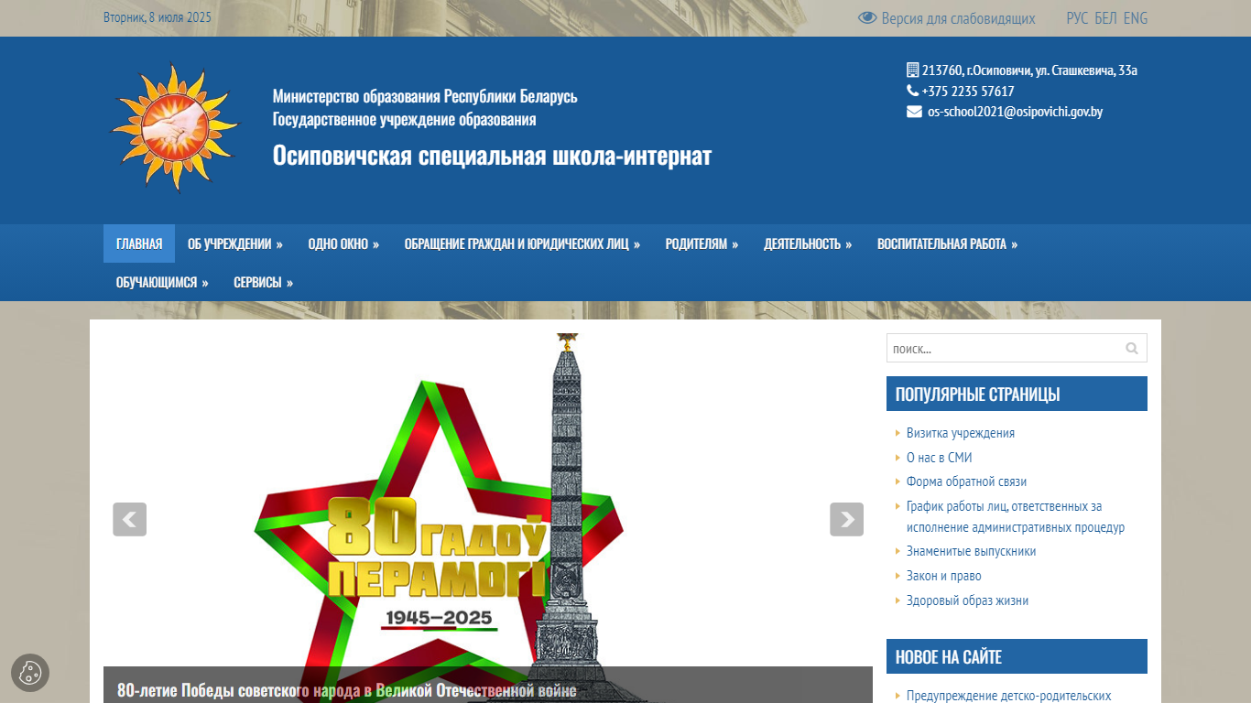Expand ОБРАЩЕНИЕ ГРАЖДАН И ЮРИДИЧЕСКИХ ЛИЦ menu
Image resolution: width=1251 pixels, height=703 pixels.
pos(522,243)
